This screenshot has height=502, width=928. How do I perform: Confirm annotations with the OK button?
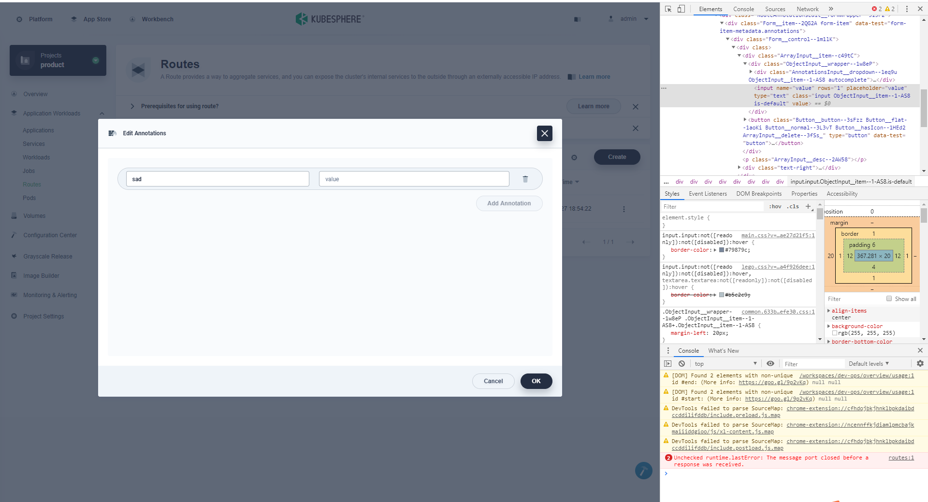[536, 381]
